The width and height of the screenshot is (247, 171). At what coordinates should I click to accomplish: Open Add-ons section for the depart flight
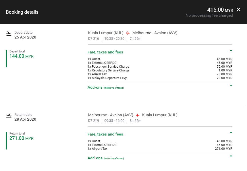pos(95,87)
